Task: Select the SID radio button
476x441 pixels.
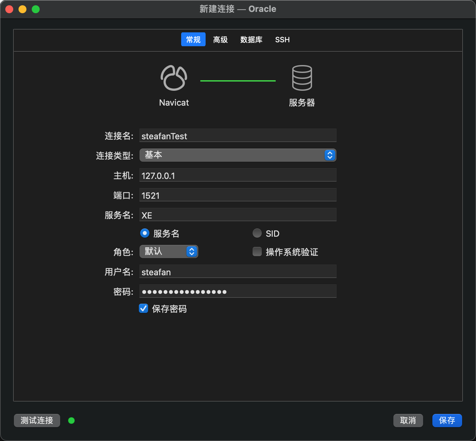Action: 257,233
